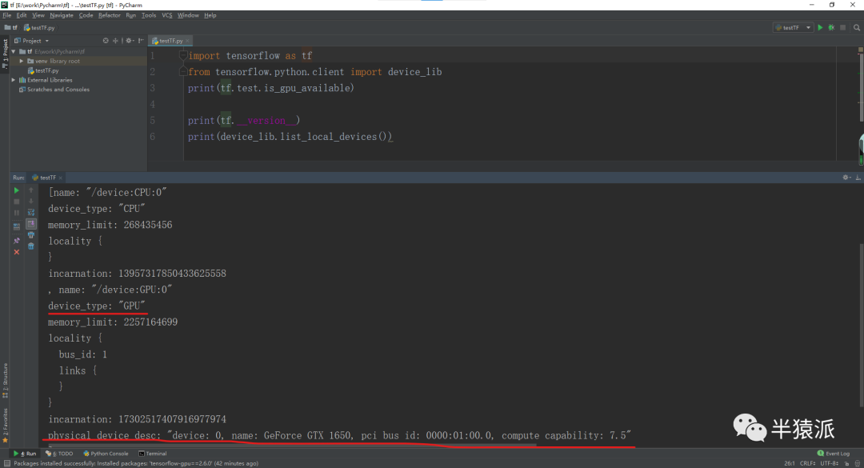Toggle soft-wrap in Run console
This screenshot has width=864, height=468.
tap(31, 212)
